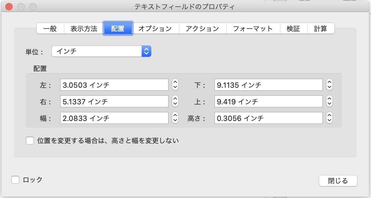This screenshot has width=371, height=198.
Task: Select the 配置 tab
Action: point(118,29)
